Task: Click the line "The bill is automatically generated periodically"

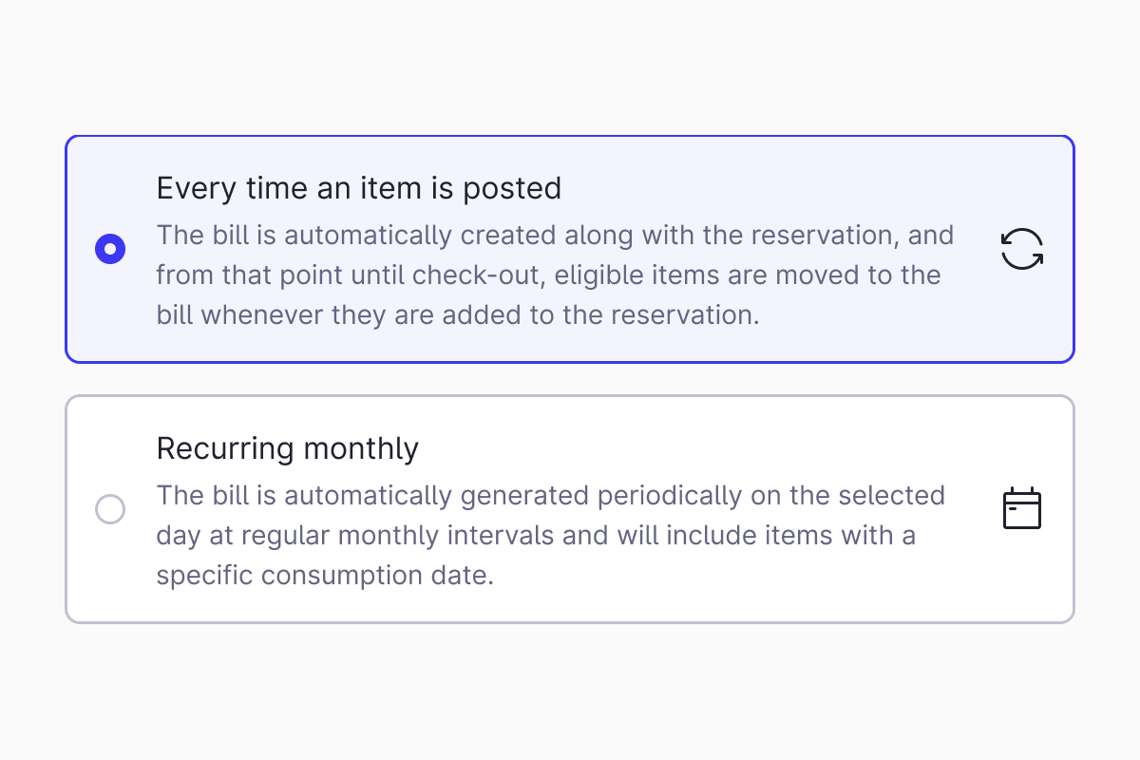Action: 550,495
